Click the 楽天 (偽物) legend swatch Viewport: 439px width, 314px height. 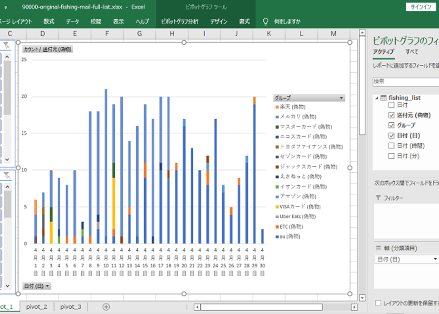(277, 107)
